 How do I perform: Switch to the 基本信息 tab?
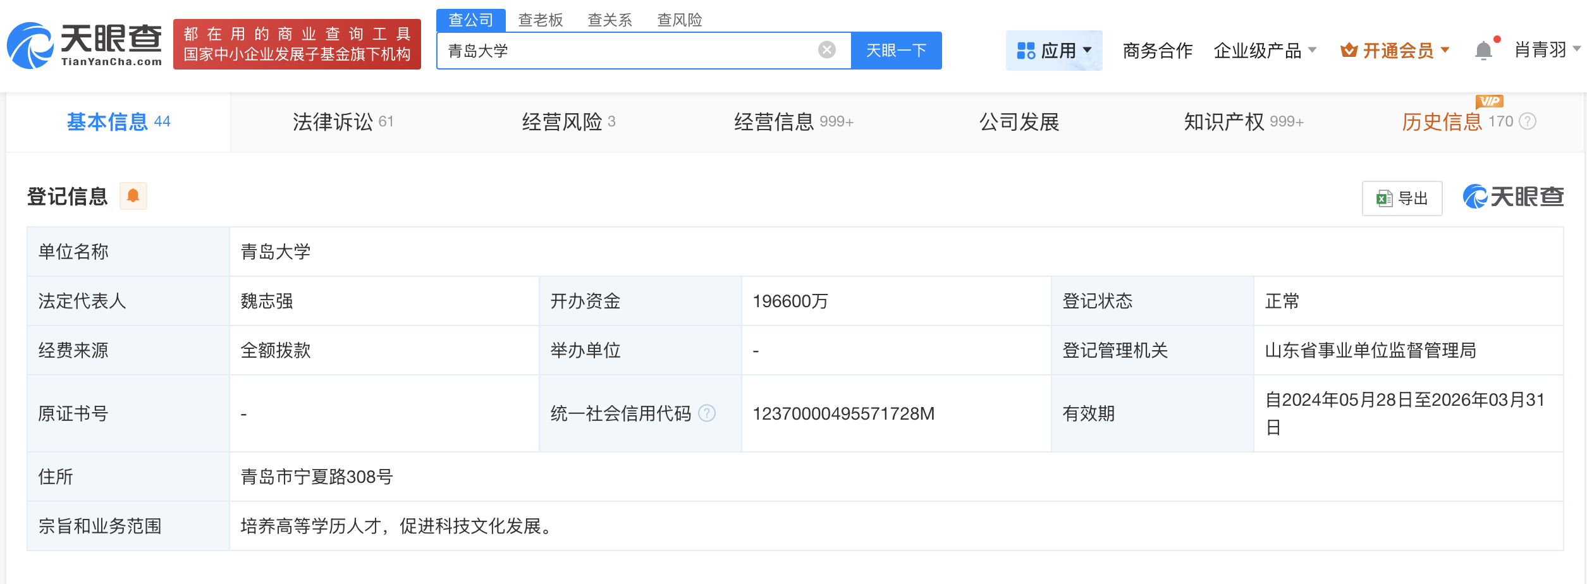(x=119, y=122)
